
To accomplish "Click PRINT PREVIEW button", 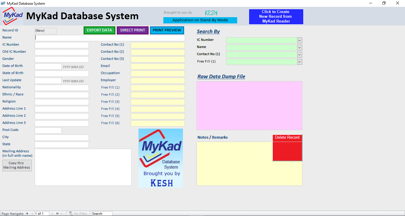I will (x=167, y=30).
